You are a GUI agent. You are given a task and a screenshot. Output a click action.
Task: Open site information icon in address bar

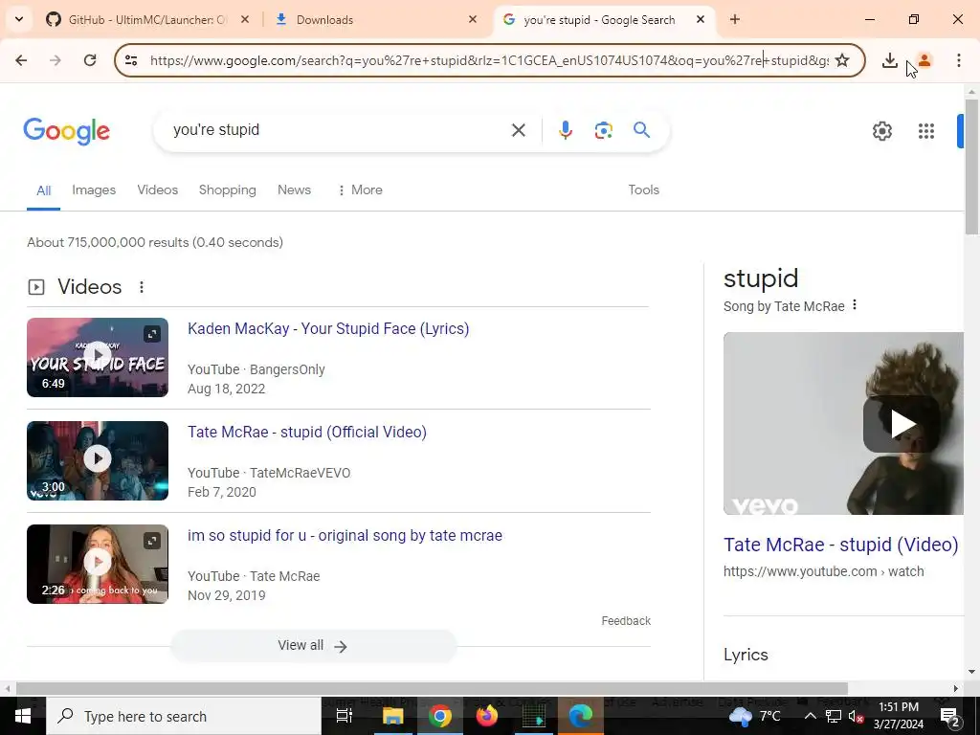[131, 60]
